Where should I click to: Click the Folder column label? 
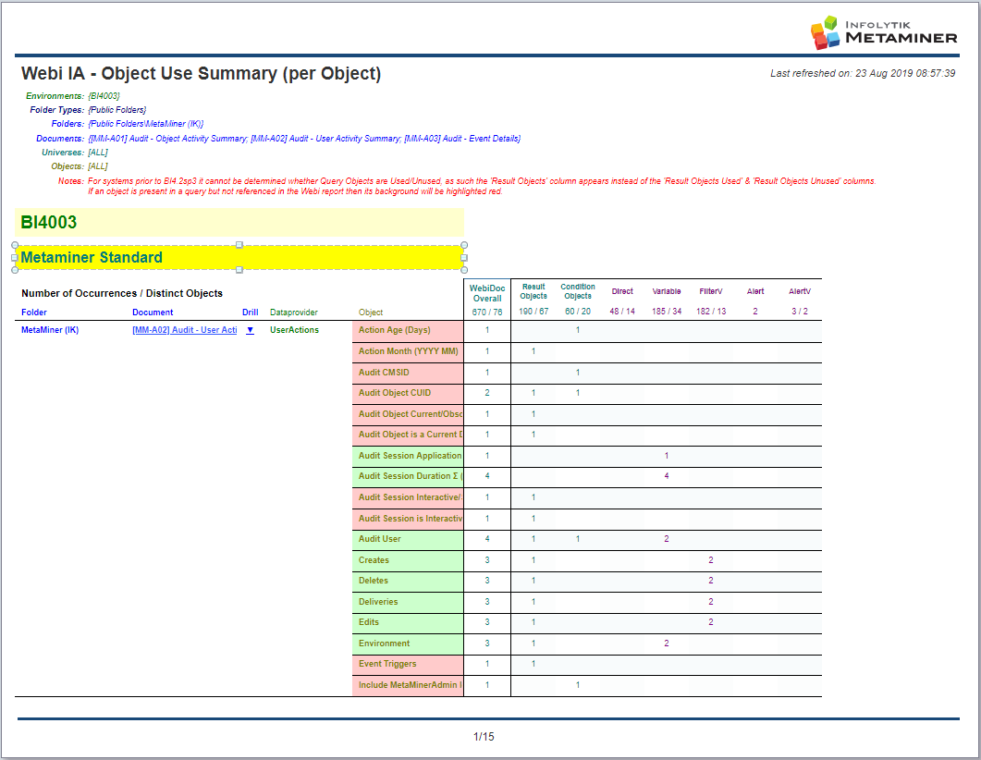[x=34, y=313]
